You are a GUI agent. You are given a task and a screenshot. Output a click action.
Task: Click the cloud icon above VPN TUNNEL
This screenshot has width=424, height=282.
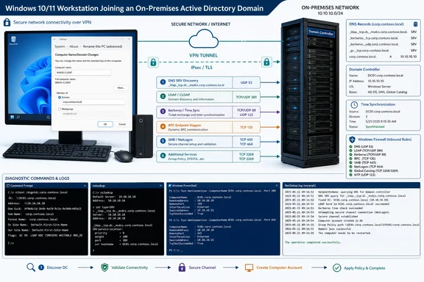pyautogui.click(x=203, y=39)
